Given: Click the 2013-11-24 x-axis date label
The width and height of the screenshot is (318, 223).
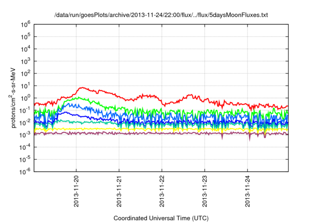Looking at the screenshot, I should (247, 191).
